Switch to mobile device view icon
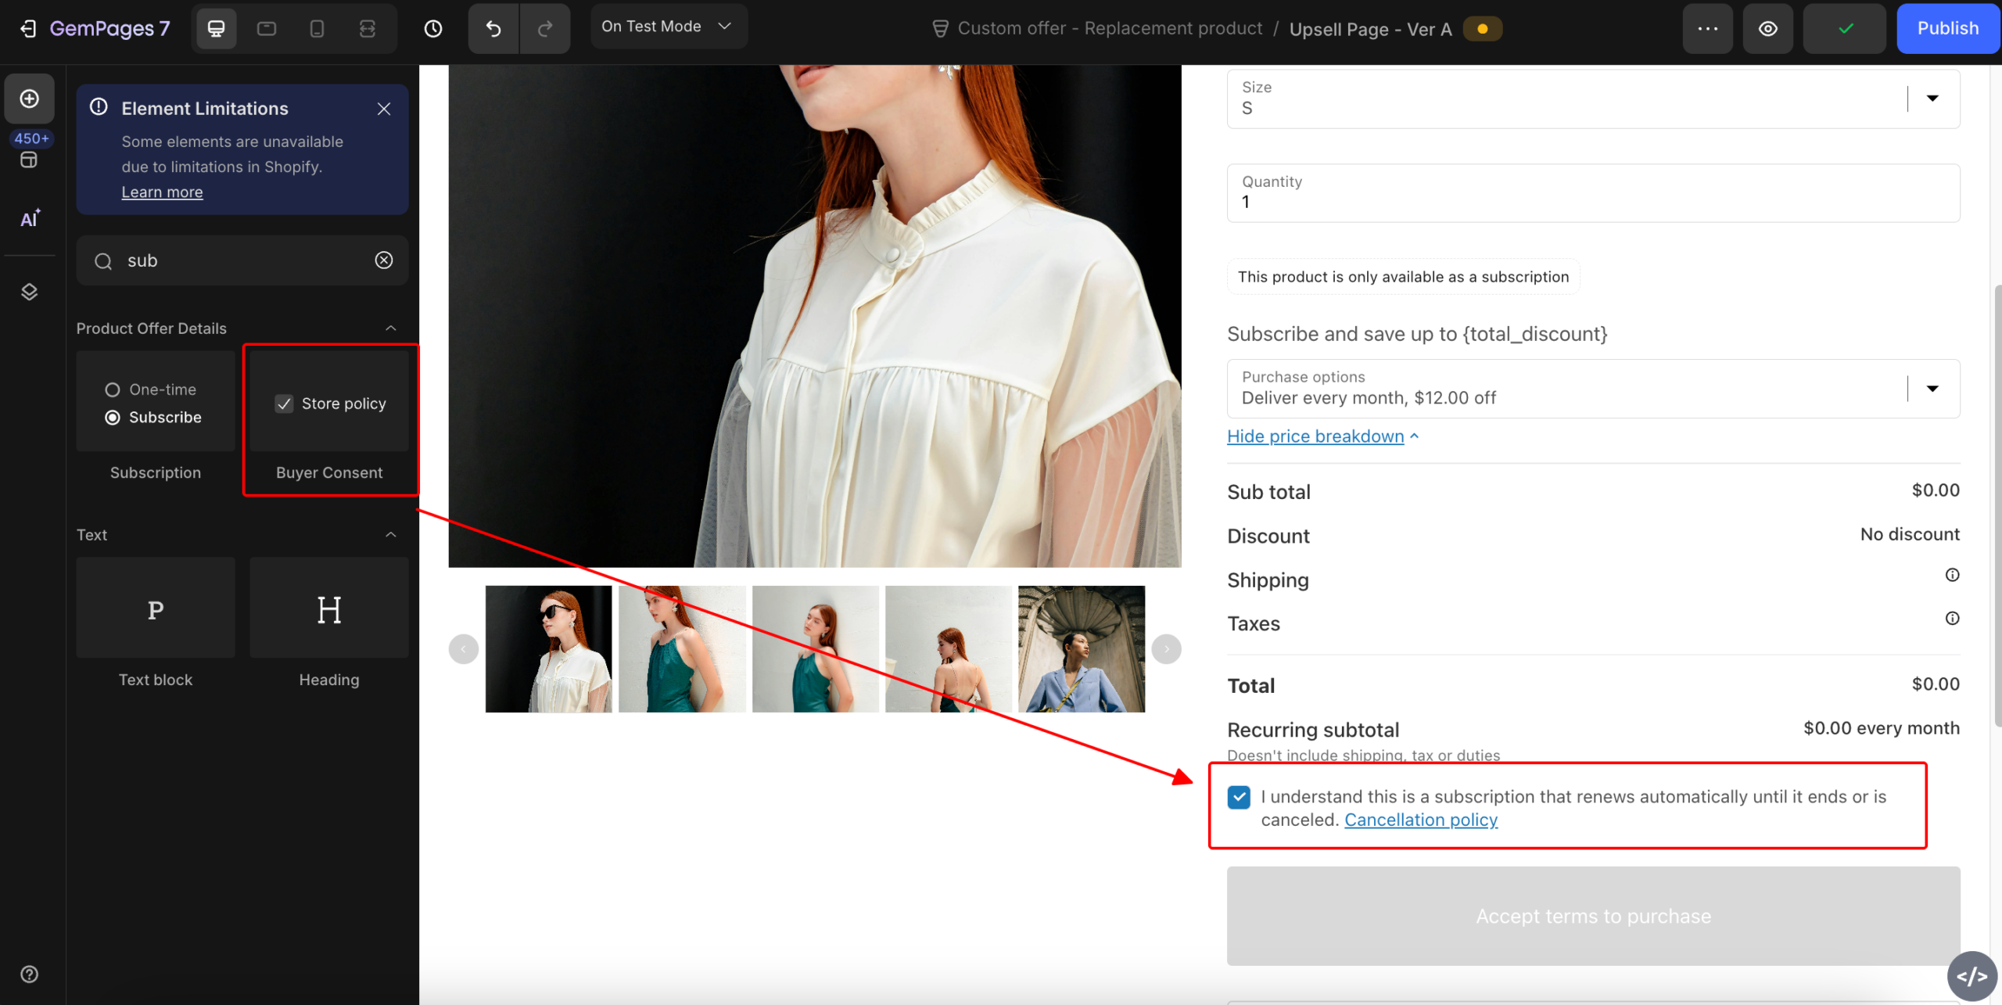 [317, 29]
